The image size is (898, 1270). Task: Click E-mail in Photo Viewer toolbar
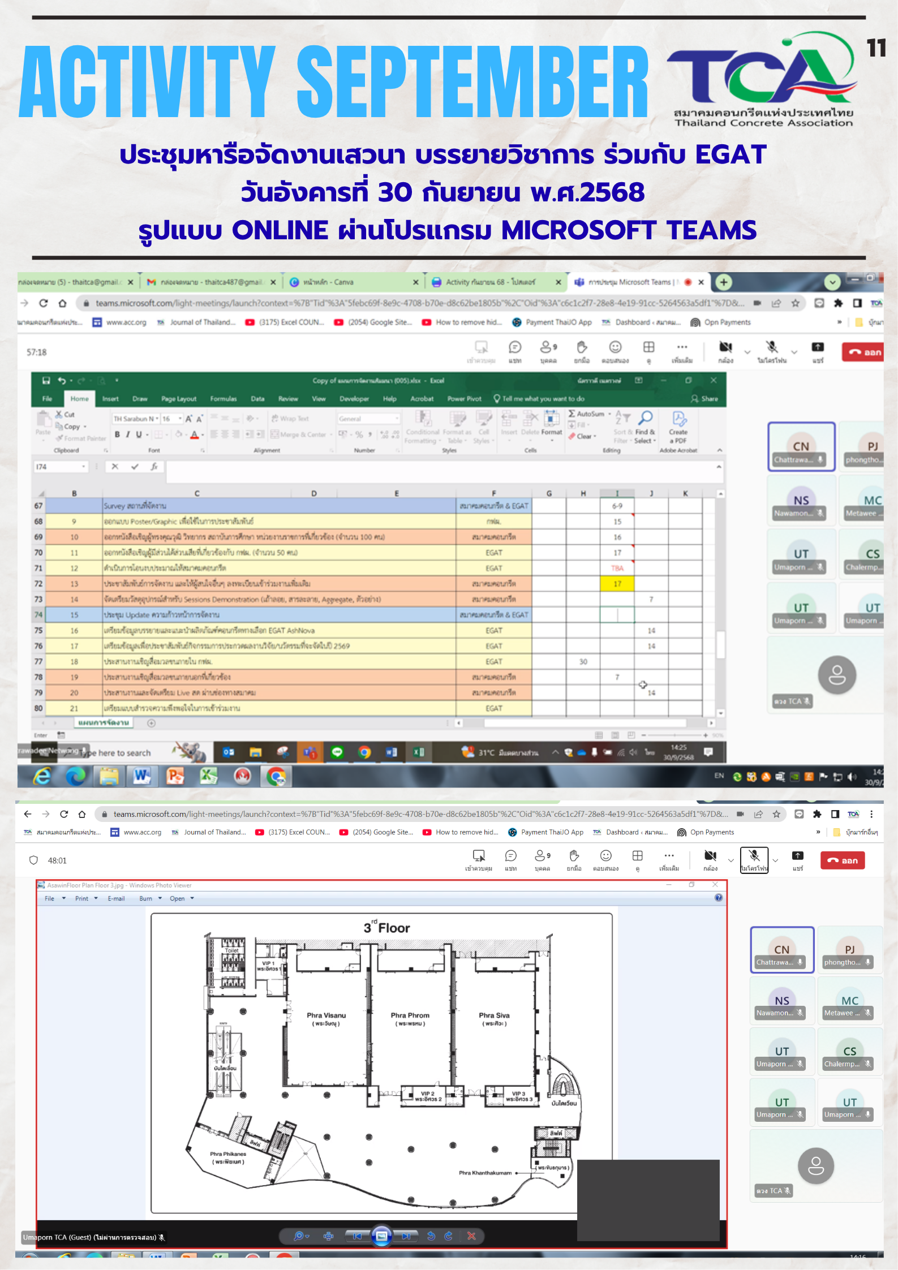[x=116, y=898]
